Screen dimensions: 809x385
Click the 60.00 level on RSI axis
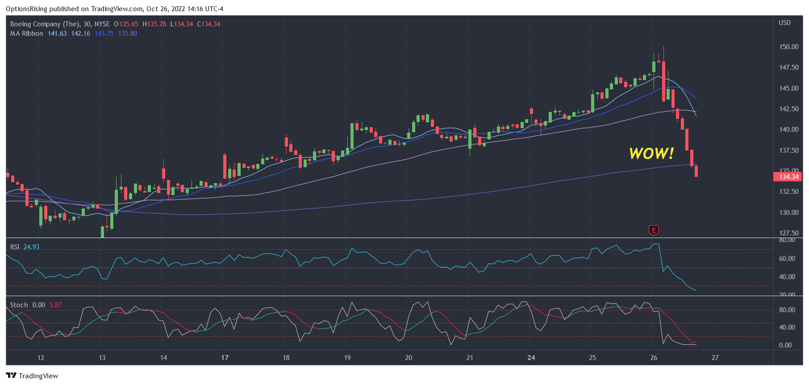click(x=787, y=259)
